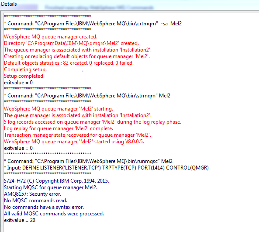The height and width of the screenshot is (232, 259).
Task: Click the 'AMQ8157: Security error.' line
Action: click(33, 194)
